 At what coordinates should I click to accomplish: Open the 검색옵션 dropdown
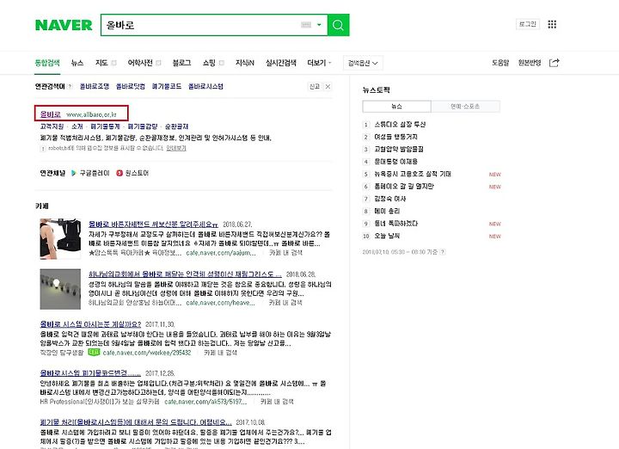point(363,63)
